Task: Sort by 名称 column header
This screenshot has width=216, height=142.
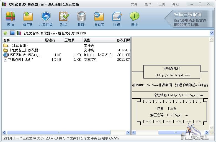Action: pos(23,40)
